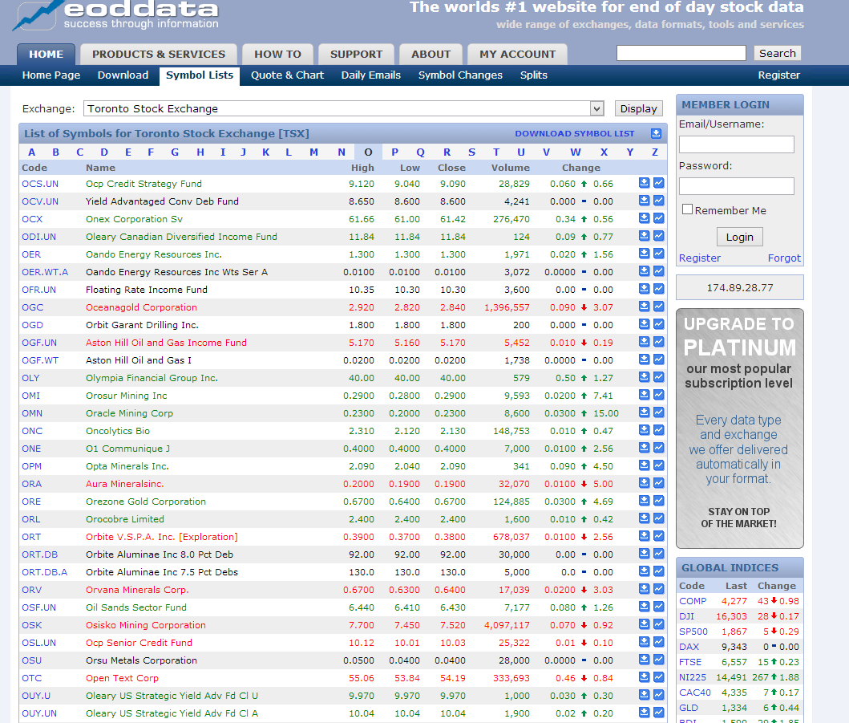
Task: Click the Search button
Action: 777,53
